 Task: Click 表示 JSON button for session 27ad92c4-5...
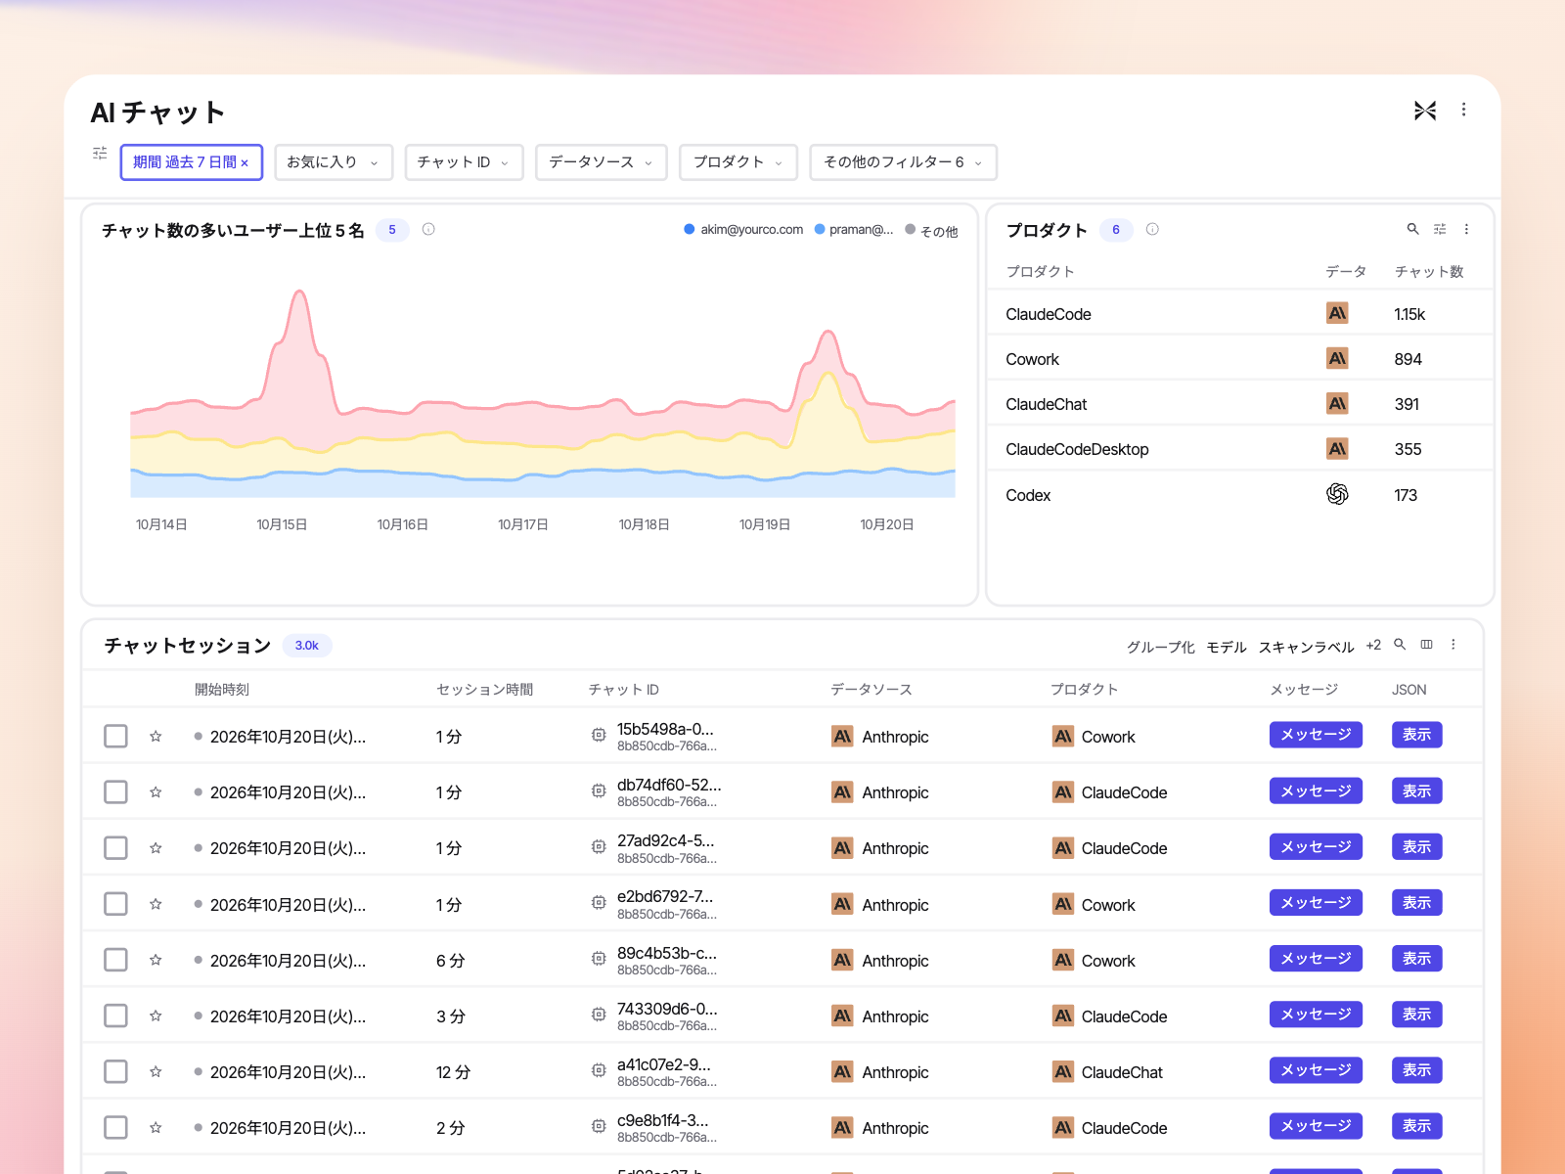pos(1416,847)
